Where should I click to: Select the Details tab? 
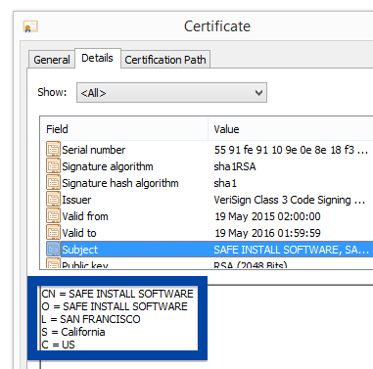coord(97,58)
